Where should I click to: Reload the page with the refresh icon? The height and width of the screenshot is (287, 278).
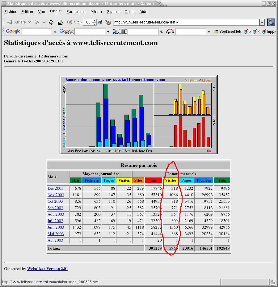[51, 22]
